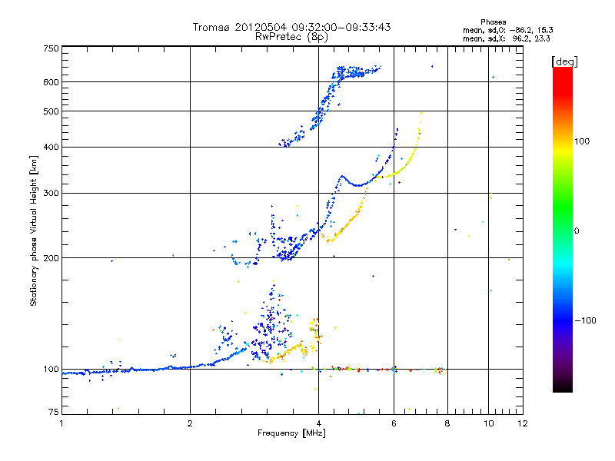This screenshot has width=615, height=461.
Task: Click the y-axis tick '400'
Action: (51, 148)
